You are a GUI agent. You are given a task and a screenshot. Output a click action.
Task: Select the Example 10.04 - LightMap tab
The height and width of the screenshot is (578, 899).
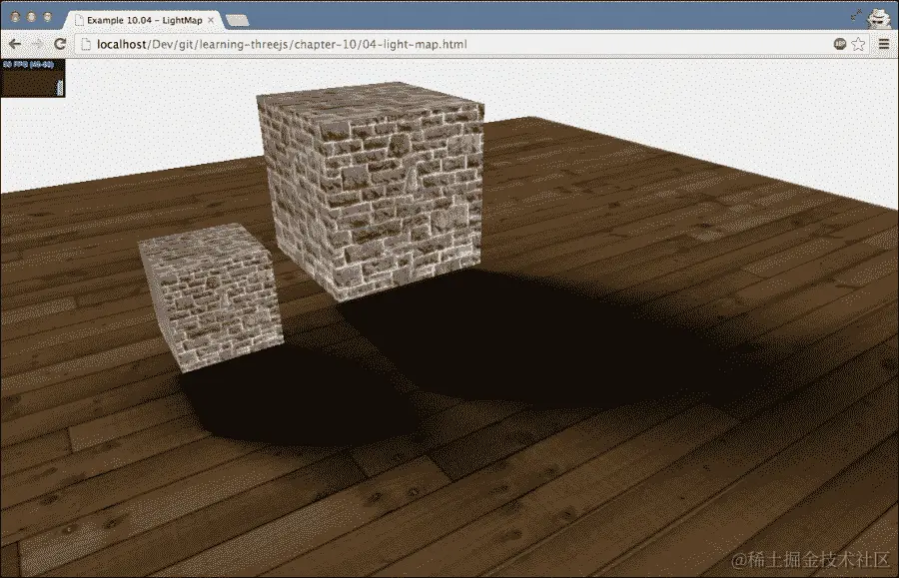(x=143, y=20)
